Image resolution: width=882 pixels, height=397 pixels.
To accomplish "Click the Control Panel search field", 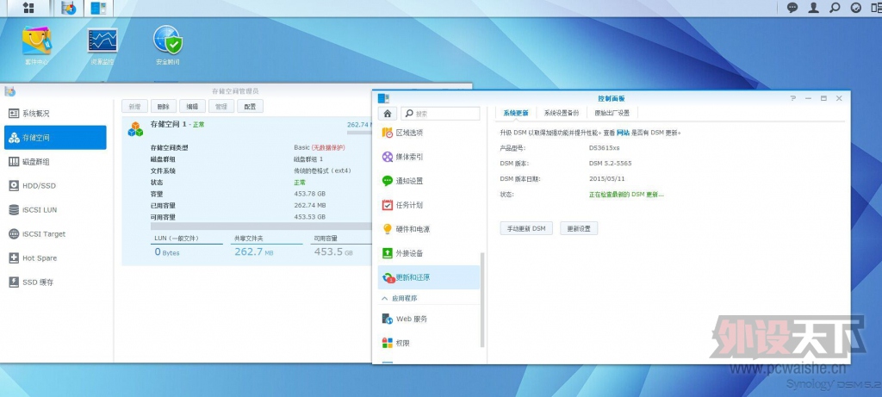I will (x=441, y=113).
